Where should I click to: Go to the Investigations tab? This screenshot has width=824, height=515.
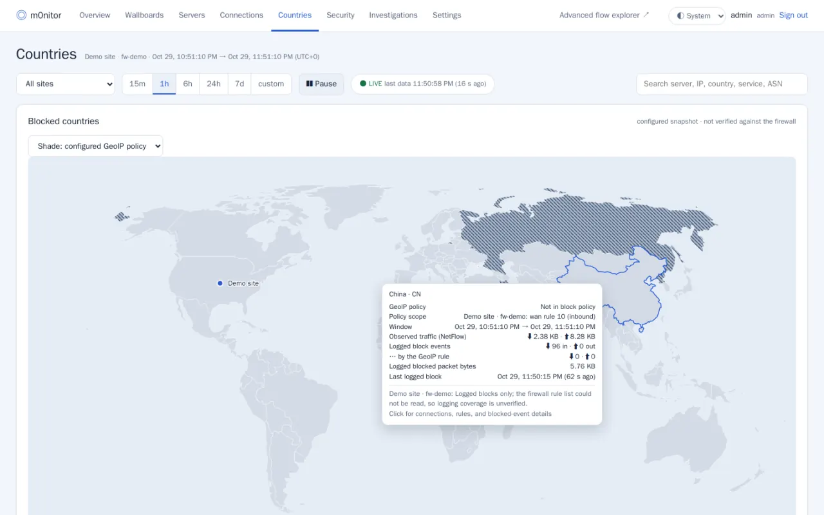[x=393, y=15]
